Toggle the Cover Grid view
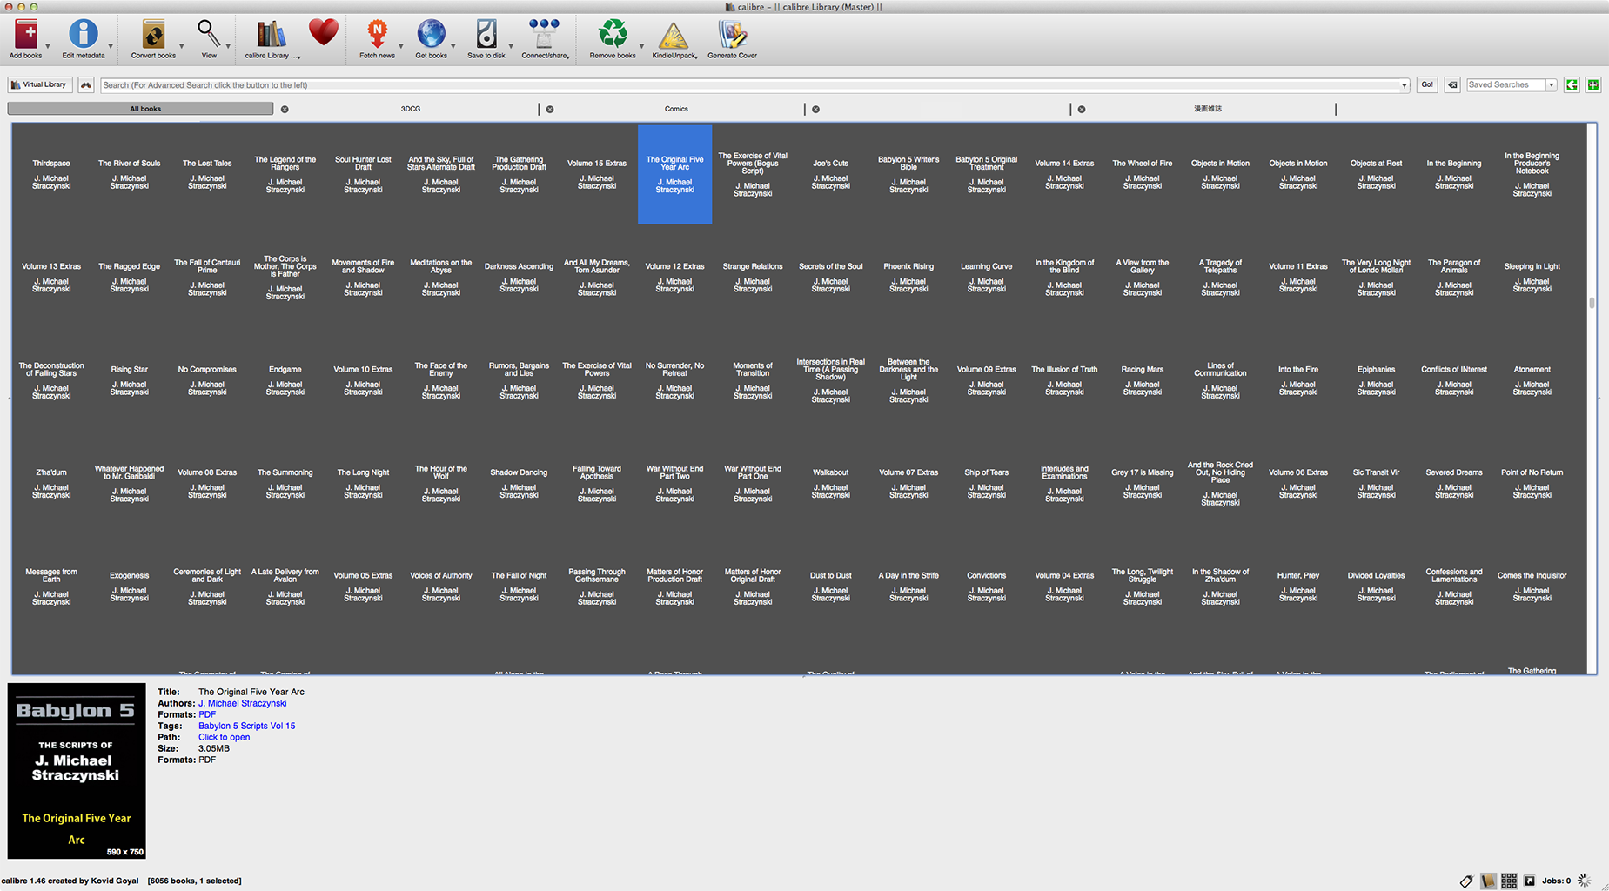 [1509, 881]
